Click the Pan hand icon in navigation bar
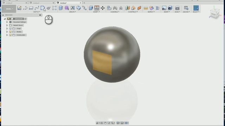This screenshot has width=225, height=126. 105,123
